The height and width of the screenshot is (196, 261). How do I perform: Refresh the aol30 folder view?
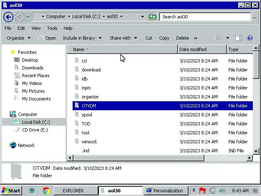click(153, 17)
